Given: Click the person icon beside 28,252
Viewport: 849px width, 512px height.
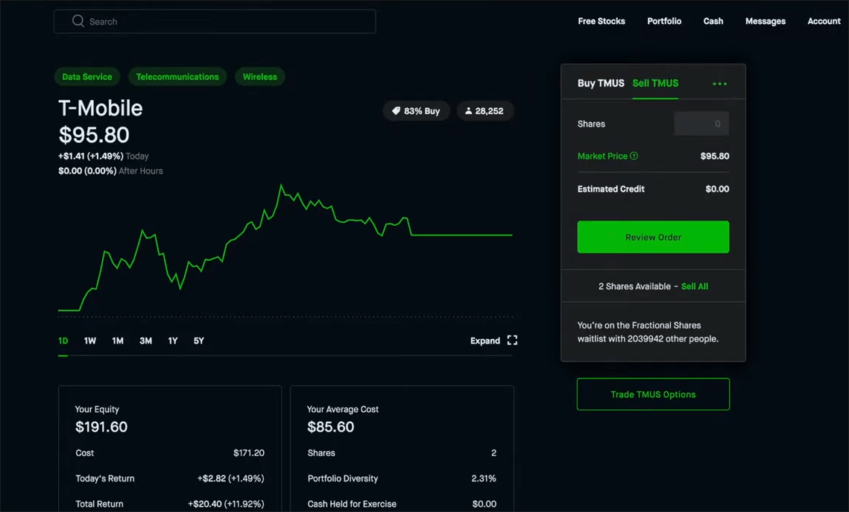Looking at the screenshot, I should [468, 111].
